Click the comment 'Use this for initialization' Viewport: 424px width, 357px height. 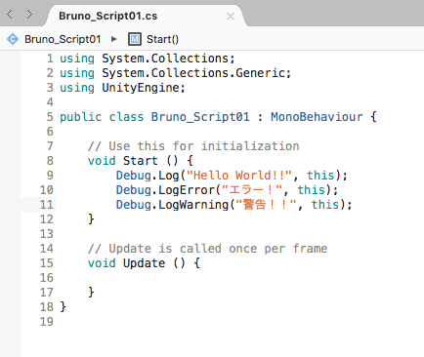(x=204, y=146)
